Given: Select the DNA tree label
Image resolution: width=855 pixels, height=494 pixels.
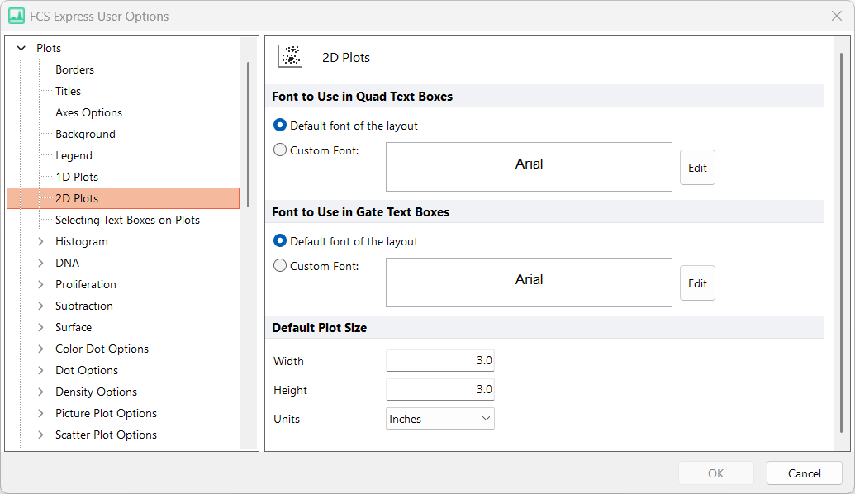Looking at the screenshot, I should 68,263.
